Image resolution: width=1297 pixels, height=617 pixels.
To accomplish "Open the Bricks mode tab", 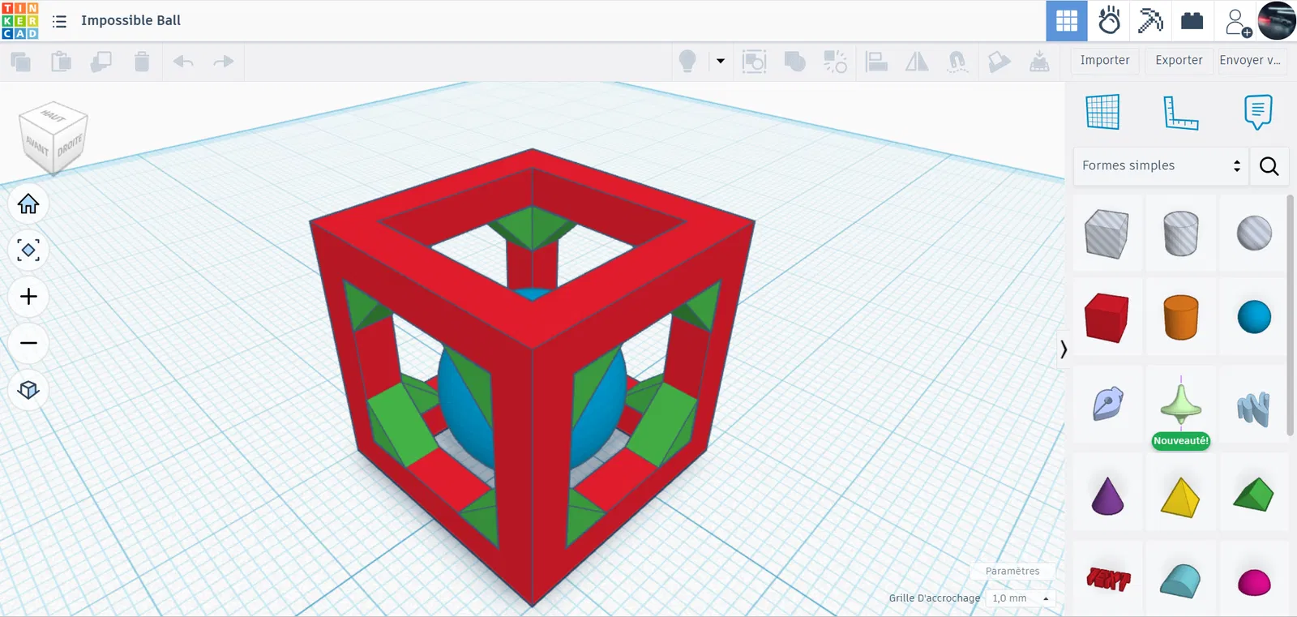I will pyautogui.click(x=1192, y=20).
